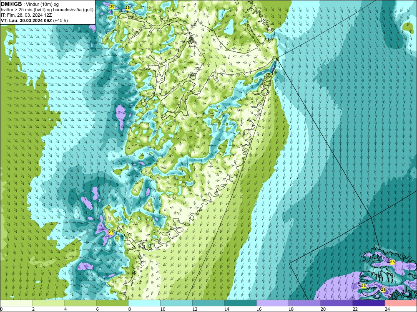The image size is (417, 312).
Task: Click the legend scale number 20
Action: tap(323, 309)
